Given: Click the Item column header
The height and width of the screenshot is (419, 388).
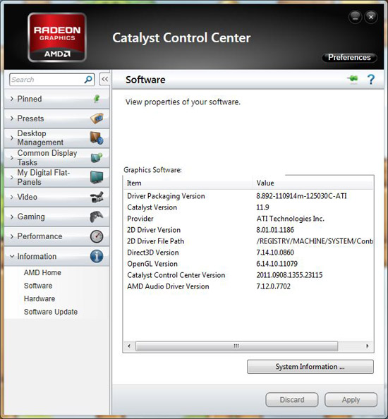Looking at the screenshot, I should pos(188,183).
